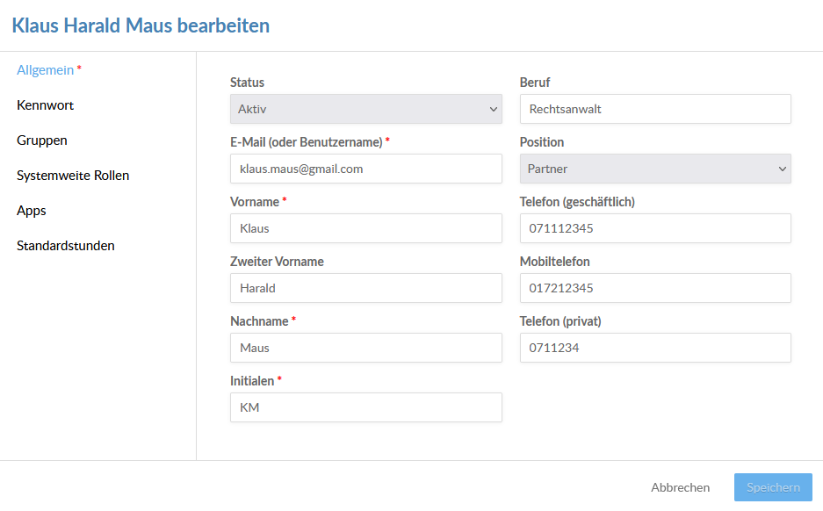The width and height of the screenshot is (823, 511).
Task: Click the Initialen label
Action: point(252,381)
